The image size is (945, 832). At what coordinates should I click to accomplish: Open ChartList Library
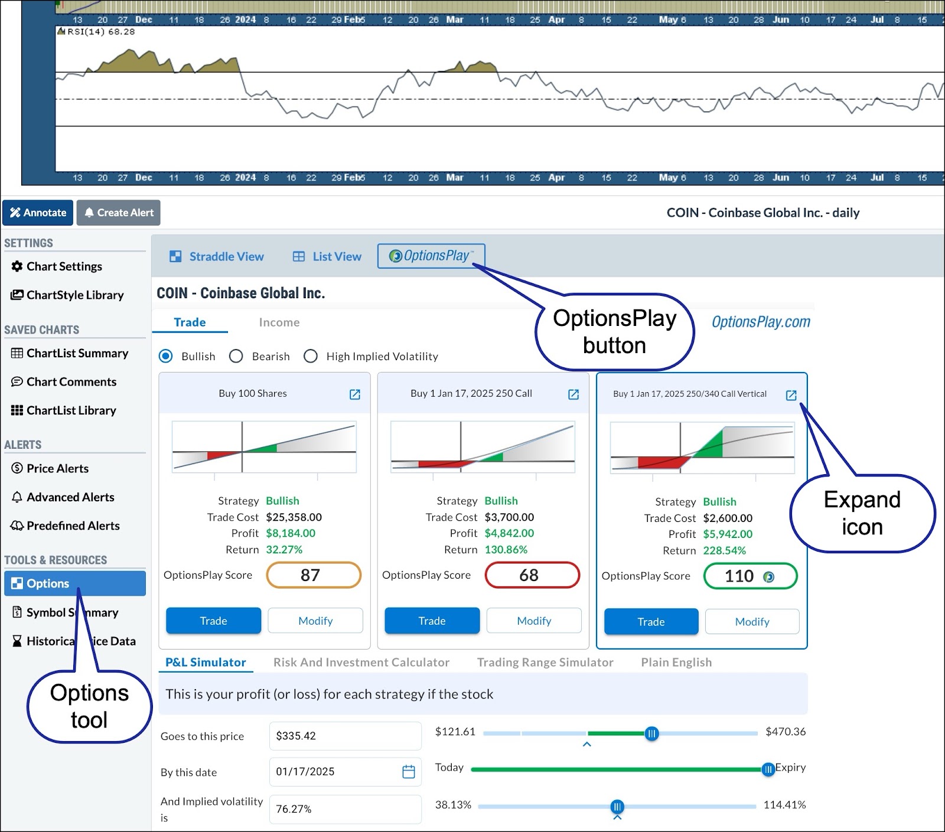click(64, 410)
